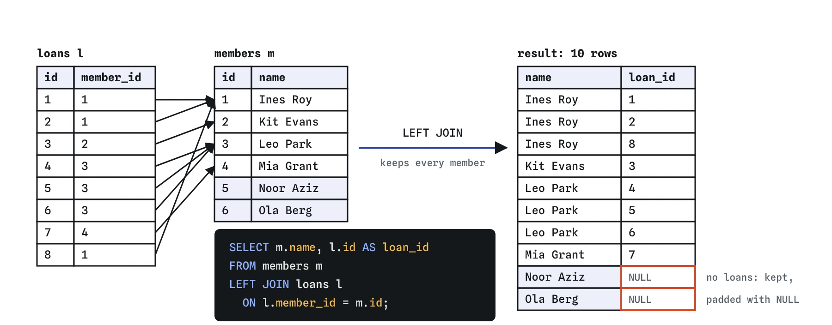Select the 'member_id' header in loans table
Screen dimensions: 832x325
pyautogui.click(x=115, y=78)
